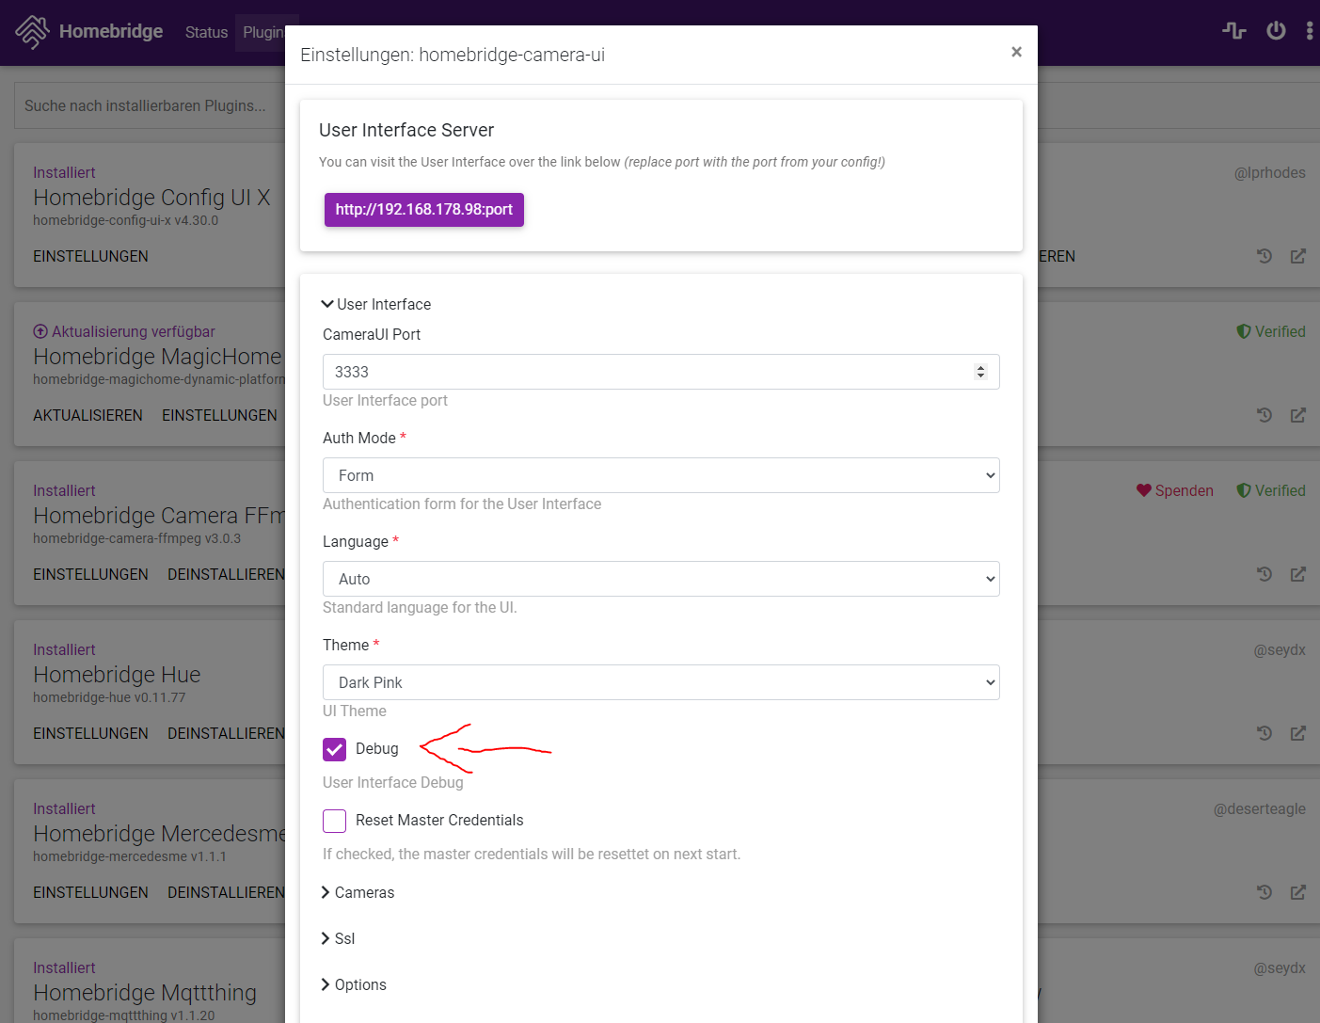Open version history icon for Homebridge Mercedesme
The image size is (1320, 1023).
click(1264, 892)
